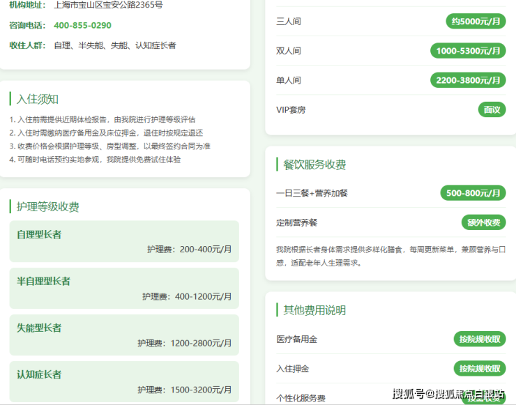
Task: Select notice item 1 about 体检报告
Action: (103, 119)
